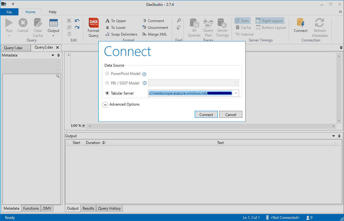Click Merge XML
The height and width of the screenshot is (221, 344).
[154, 34]
